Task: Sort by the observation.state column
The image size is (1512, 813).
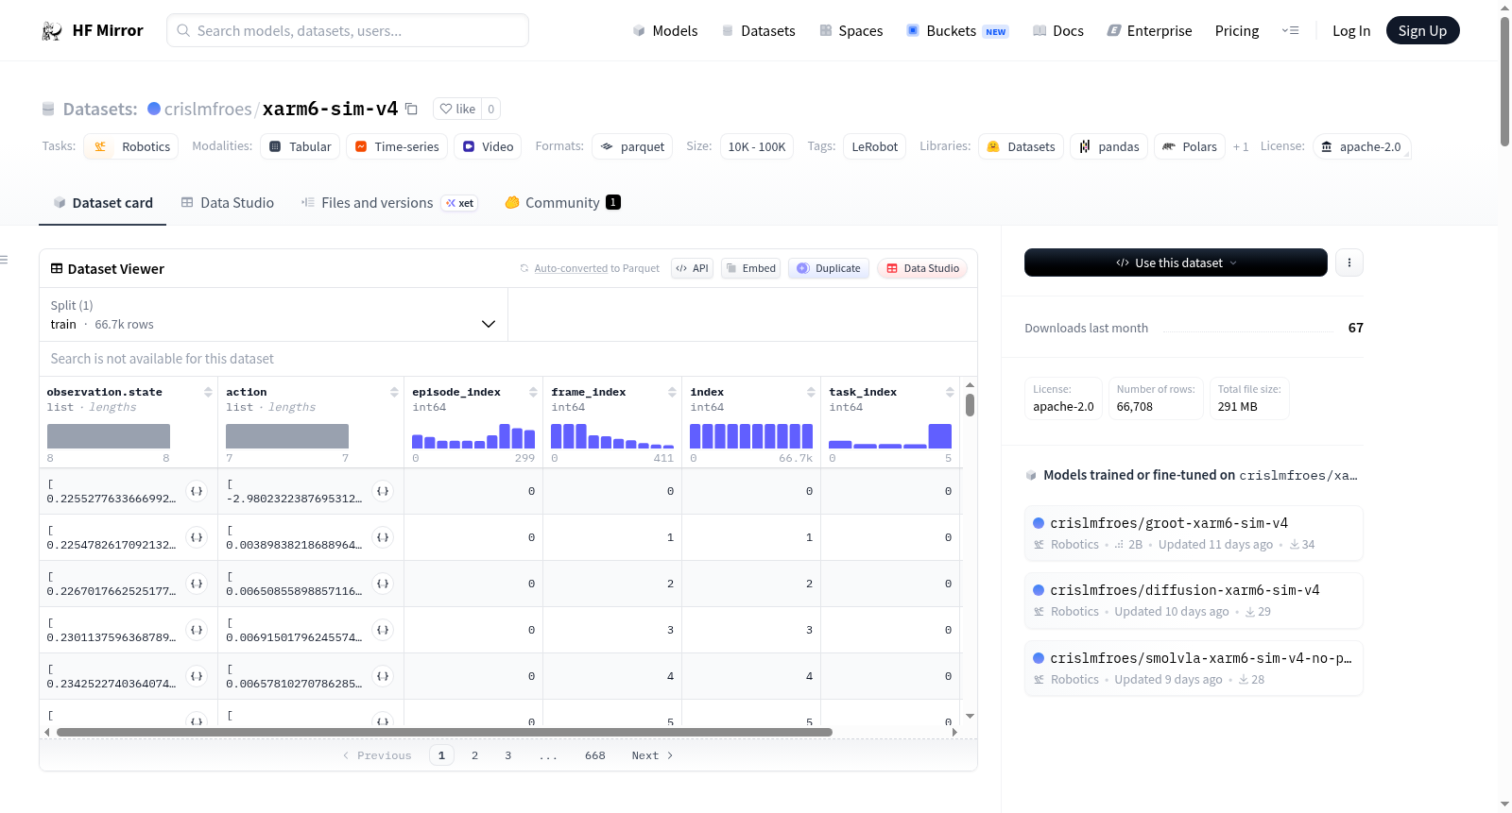Action: [208, 392]
